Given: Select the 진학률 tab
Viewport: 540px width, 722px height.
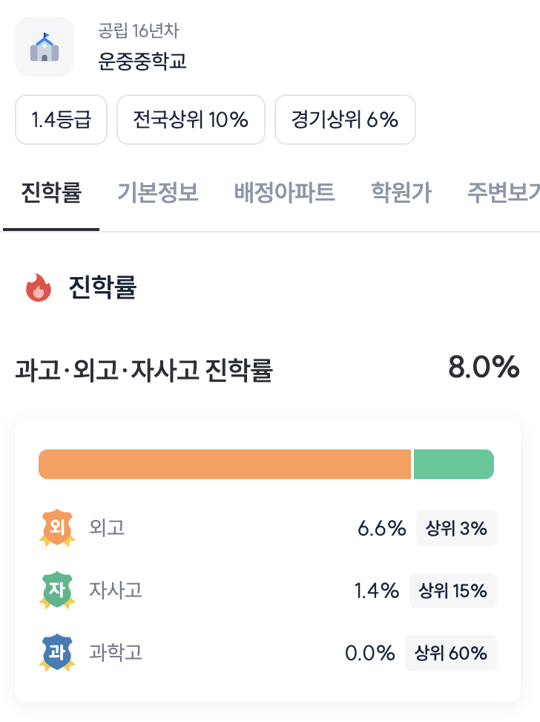Looking at the screenshot, I should (x=51, y=193).
